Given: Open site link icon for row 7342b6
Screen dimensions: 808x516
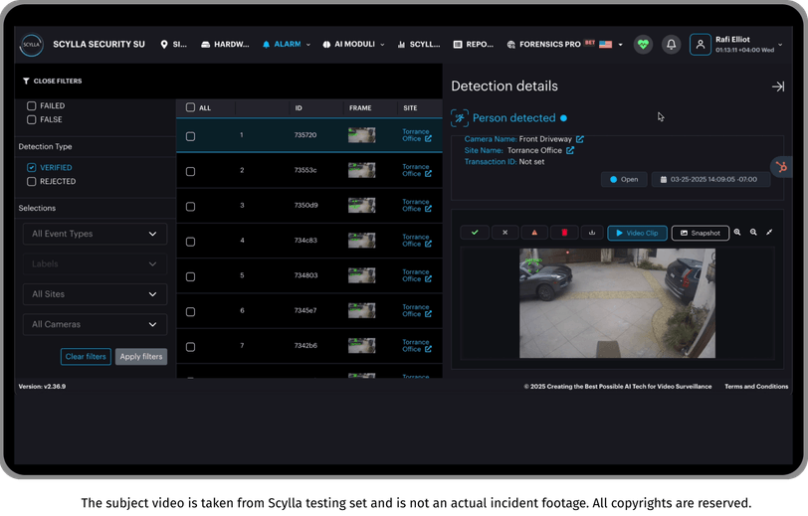Looking at the screenshot, I should coord(428,349).
